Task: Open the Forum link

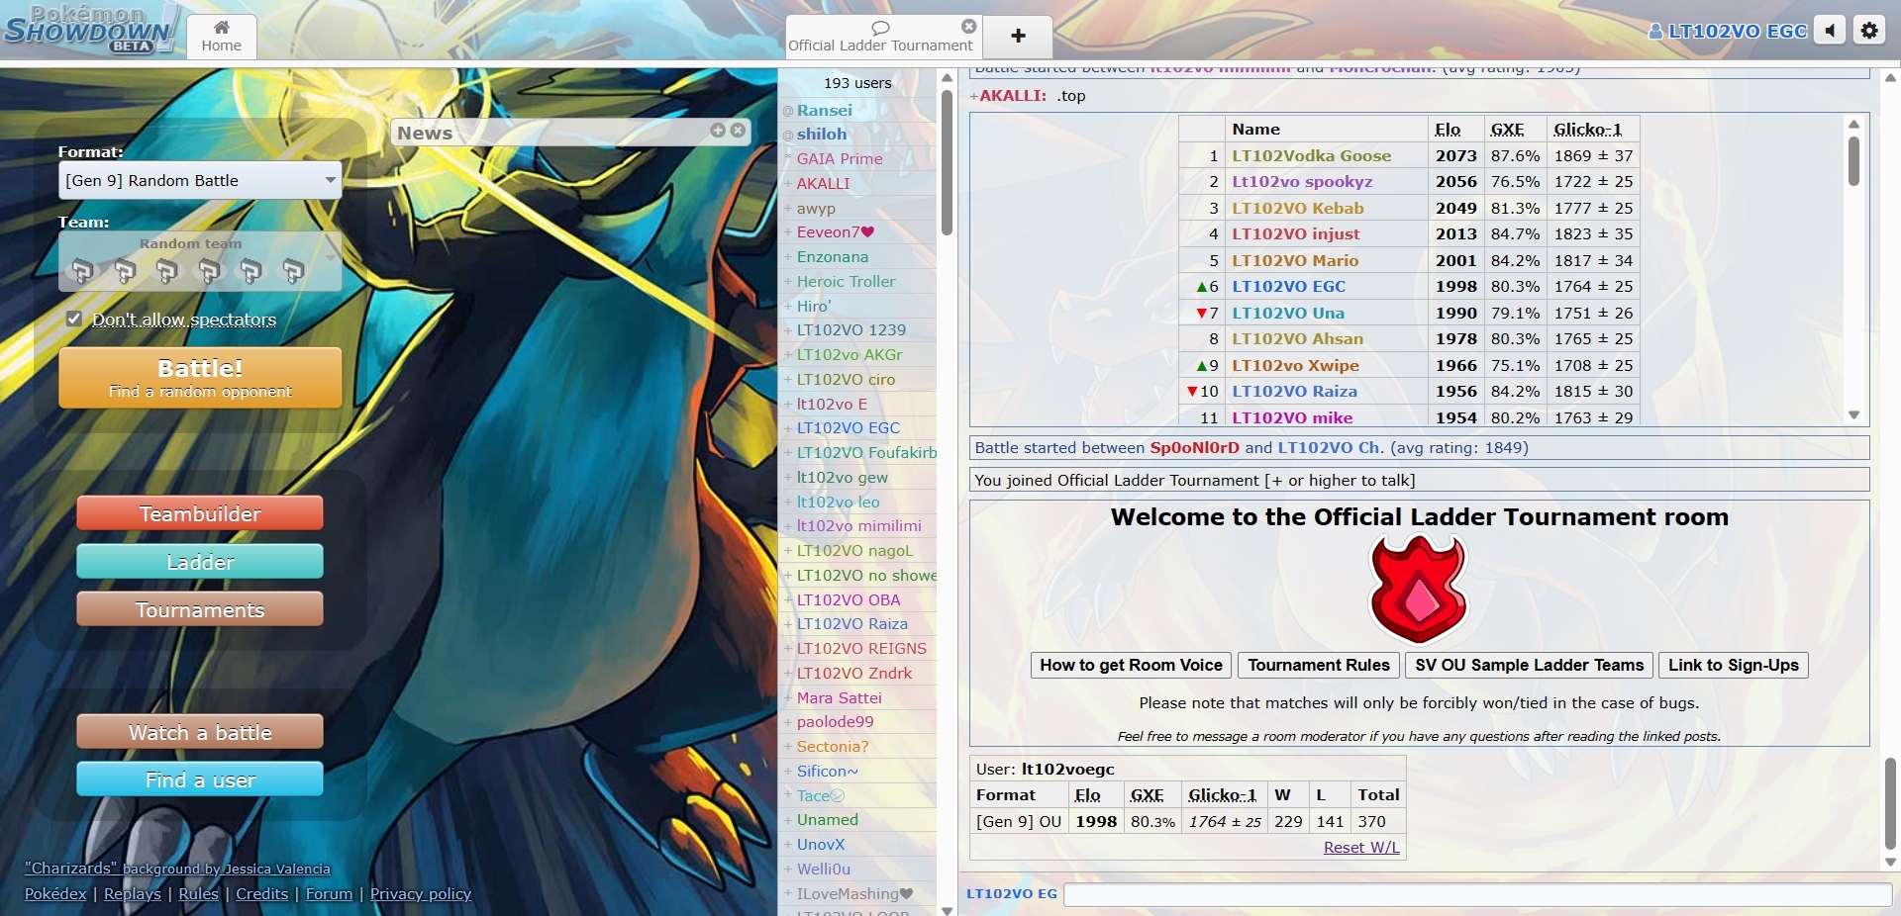Action: (x=329, y=893)
